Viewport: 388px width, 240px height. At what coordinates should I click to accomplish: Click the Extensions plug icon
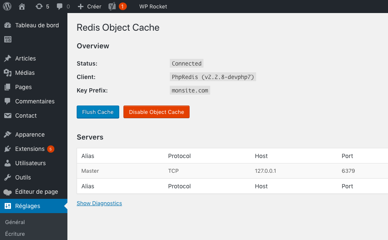pyautogui.click(x=8, y=149)
